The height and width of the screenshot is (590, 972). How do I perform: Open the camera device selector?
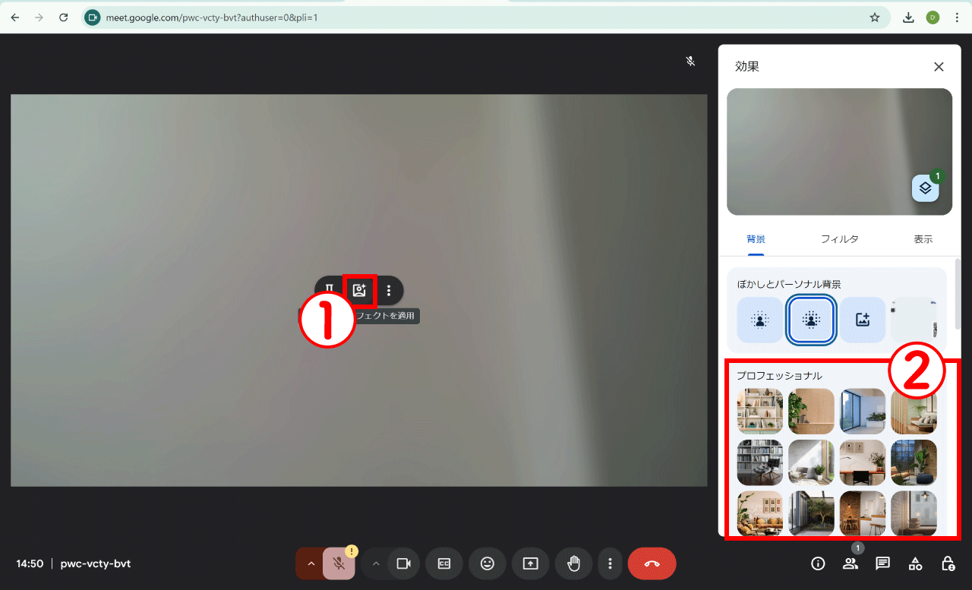pyautogui.click(x=376, y=563)
